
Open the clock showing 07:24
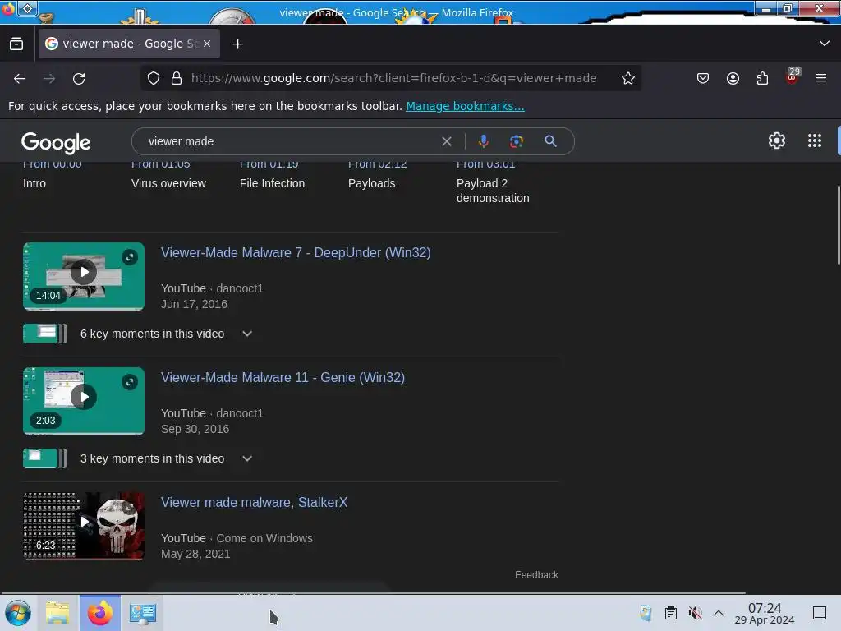pos(765,613)
